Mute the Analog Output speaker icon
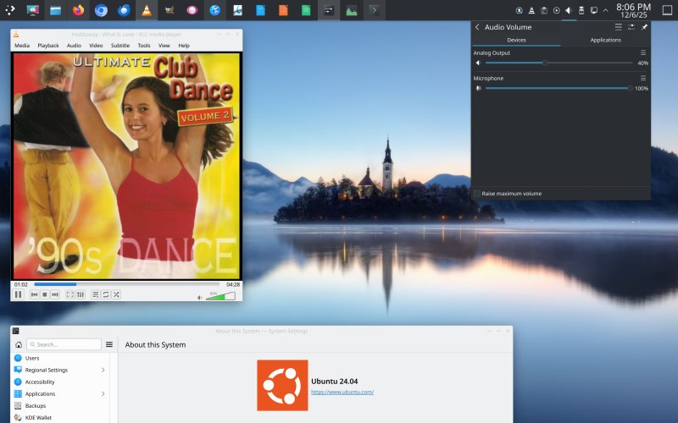Image resolution: width=678 pixels, height=423 pixels. (478, 63)
